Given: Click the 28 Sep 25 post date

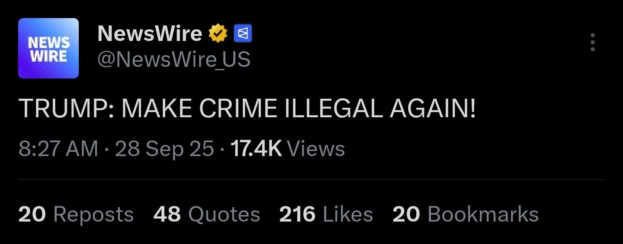Looking at the screenshot, I should (164, 149).
